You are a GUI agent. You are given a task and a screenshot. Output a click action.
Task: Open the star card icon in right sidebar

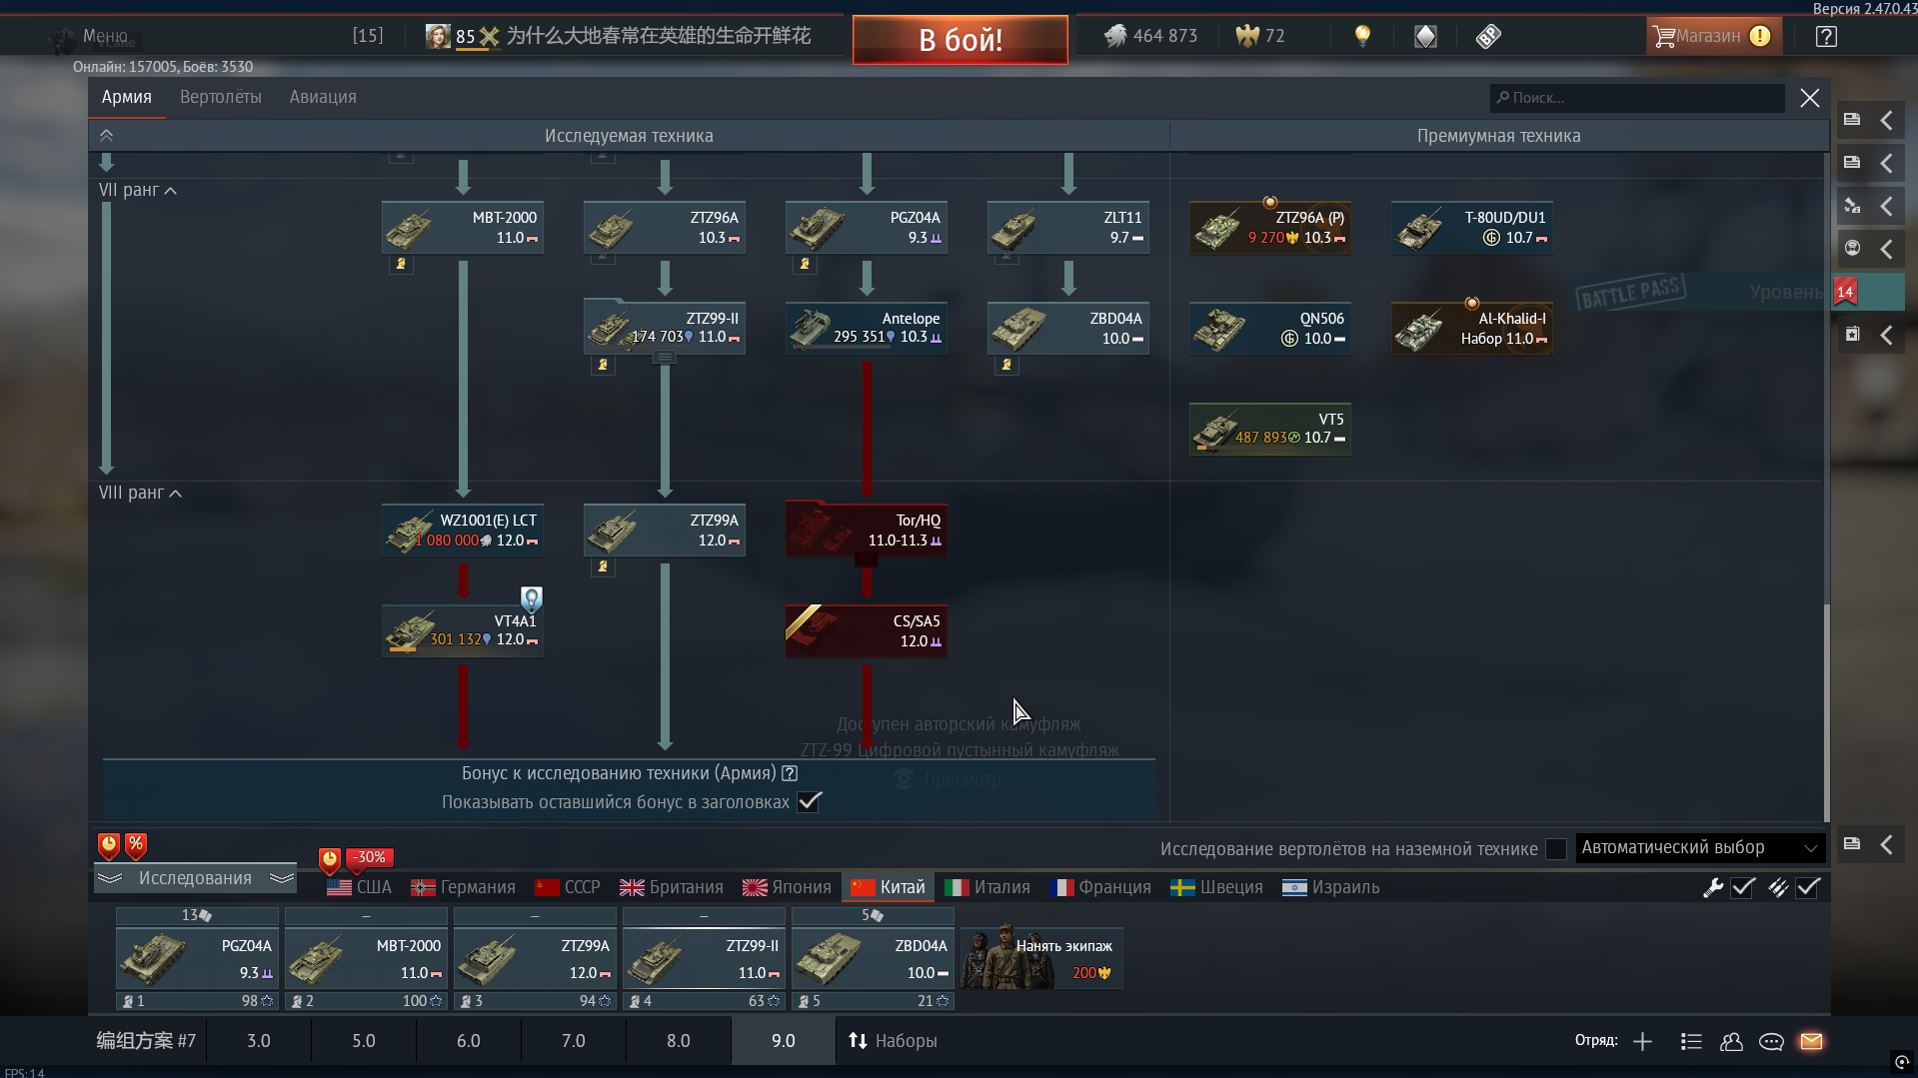coord(1852,335)
